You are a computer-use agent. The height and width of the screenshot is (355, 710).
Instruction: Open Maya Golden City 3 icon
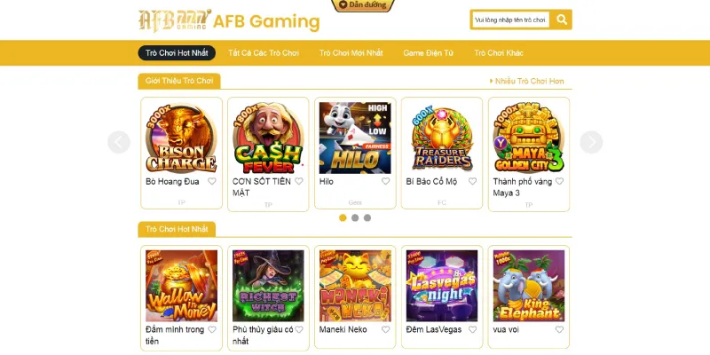coord(529,138)
